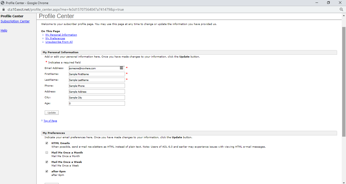346x184 pixels.
Task: Open the Subscription Center link
Action: [x=15, y=21]
